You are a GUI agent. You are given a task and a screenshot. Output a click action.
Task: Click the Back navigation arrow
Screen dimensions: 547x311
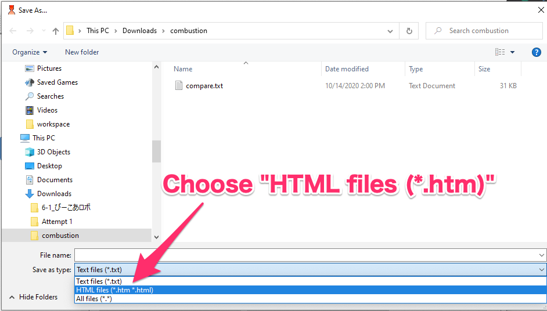pos(13,31)
